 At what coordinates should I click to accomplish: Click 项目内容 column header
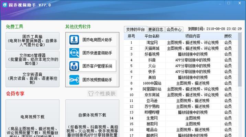193,36
